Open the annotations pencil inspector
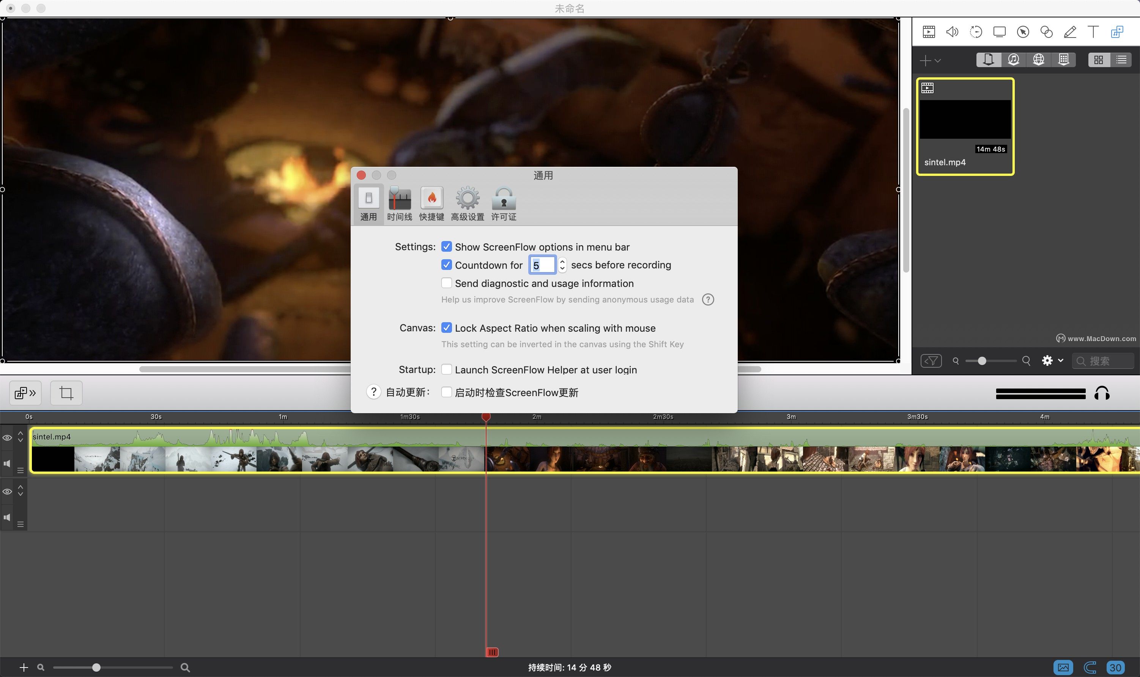This screenshot has width=1140, height=677. [1070, 32]
